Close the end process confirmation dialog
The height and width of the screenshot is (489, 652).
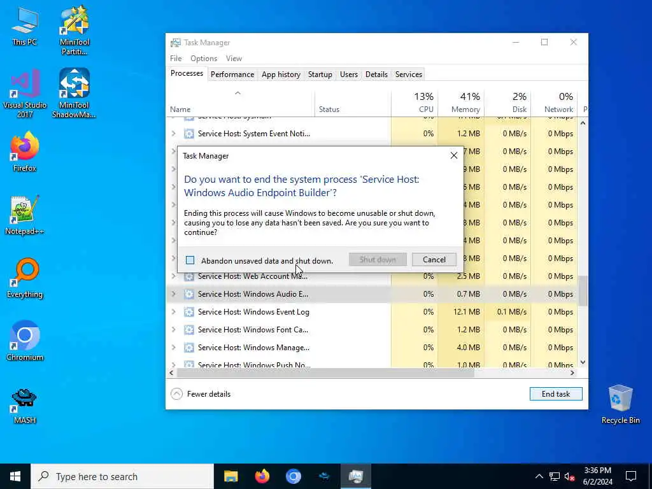point(453,155)
